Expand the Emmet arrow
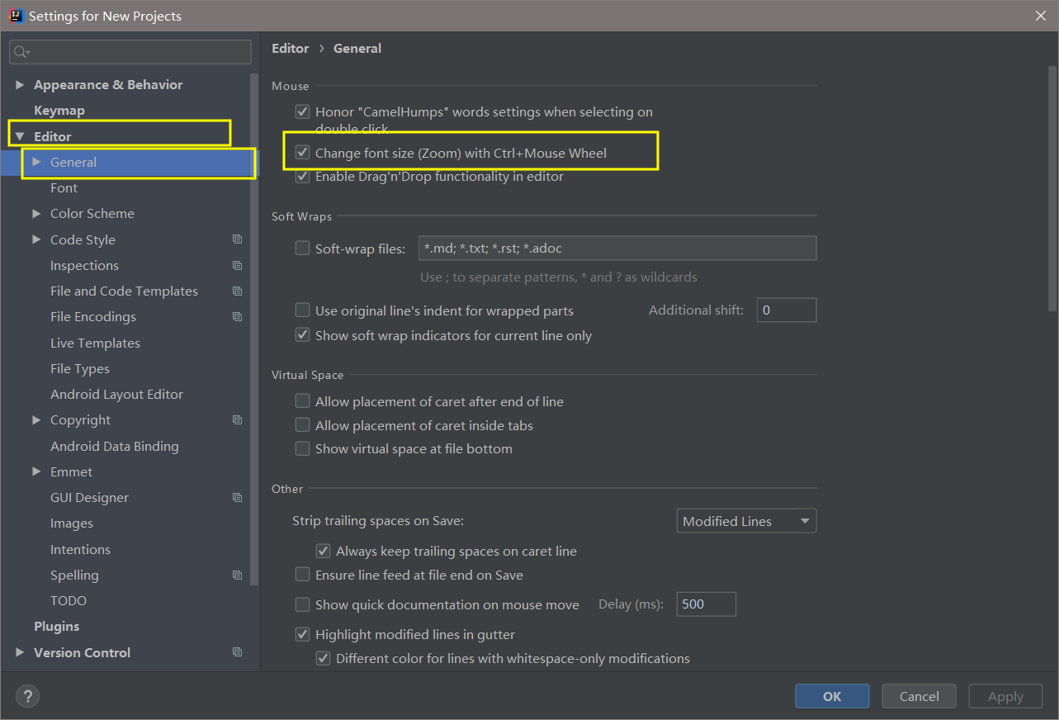This screenshot has height=720, width=1059. coord(36,471)
